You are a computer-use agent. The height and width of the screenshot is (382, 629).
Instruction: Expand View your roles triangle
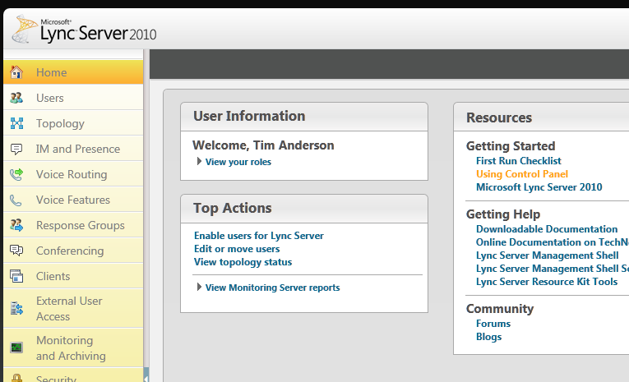[199, 161]
